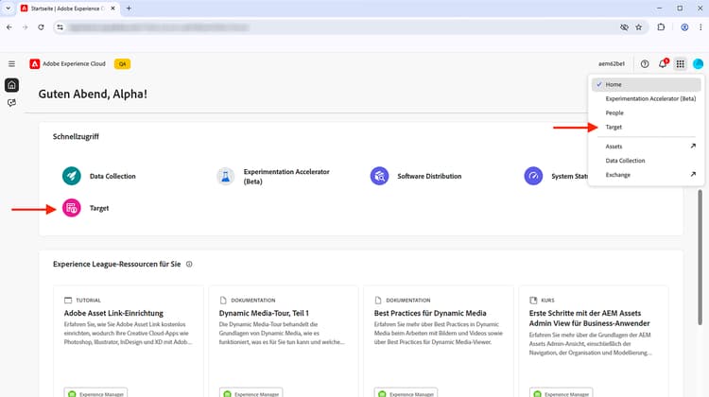Click the Software Distribution quick access label
Screen dimensions: 709x397
click(x=429, y=177)
